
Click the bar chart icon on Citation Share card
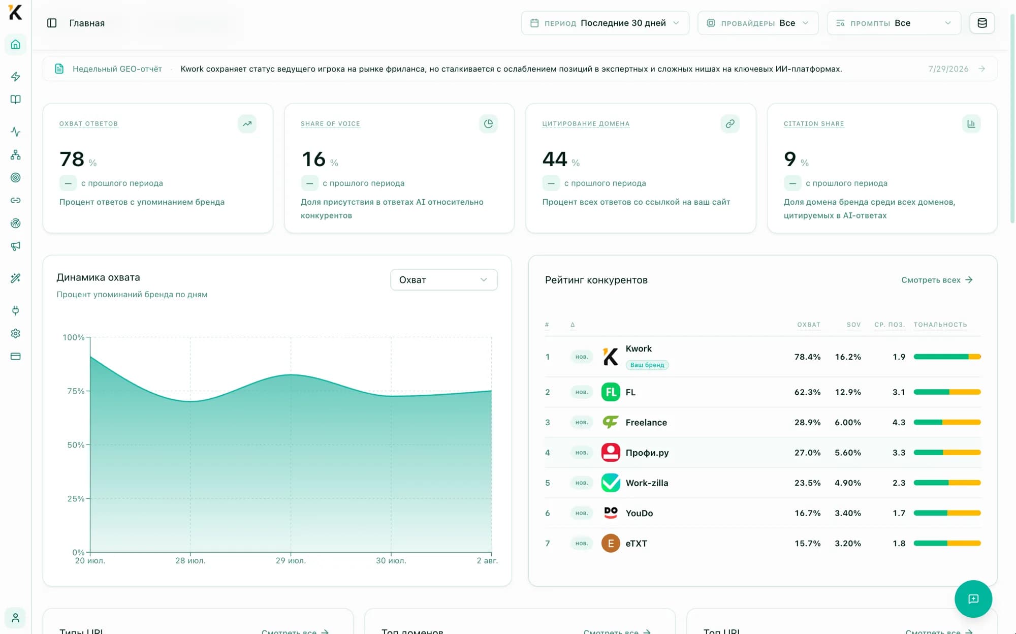point(971,123)
